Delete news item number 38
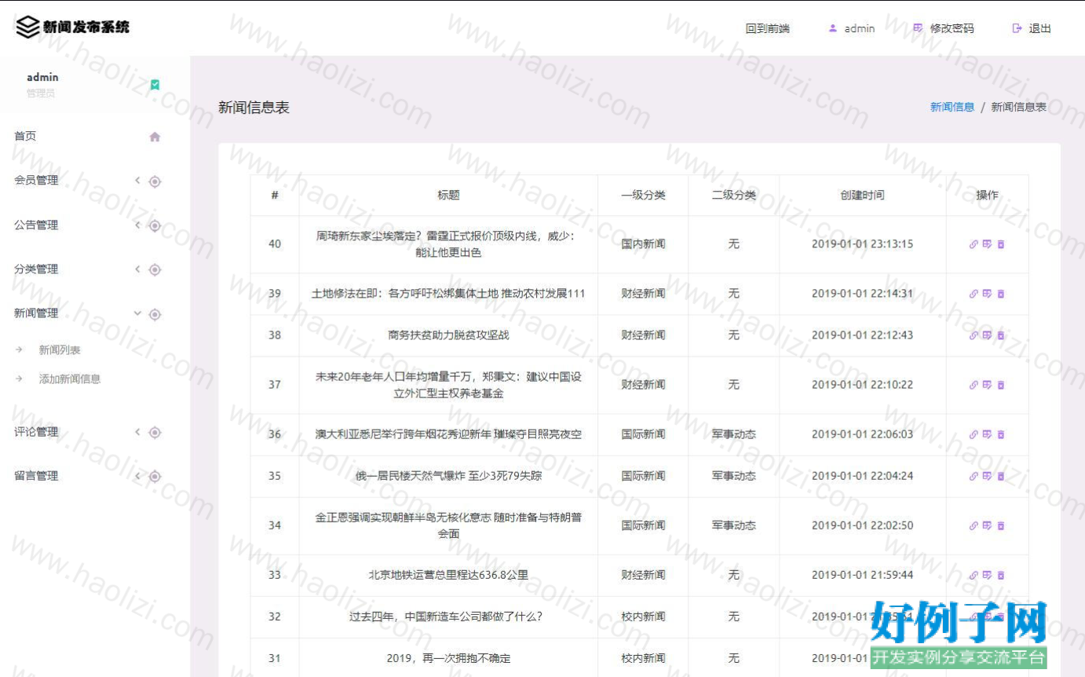 pos(1001,335)
